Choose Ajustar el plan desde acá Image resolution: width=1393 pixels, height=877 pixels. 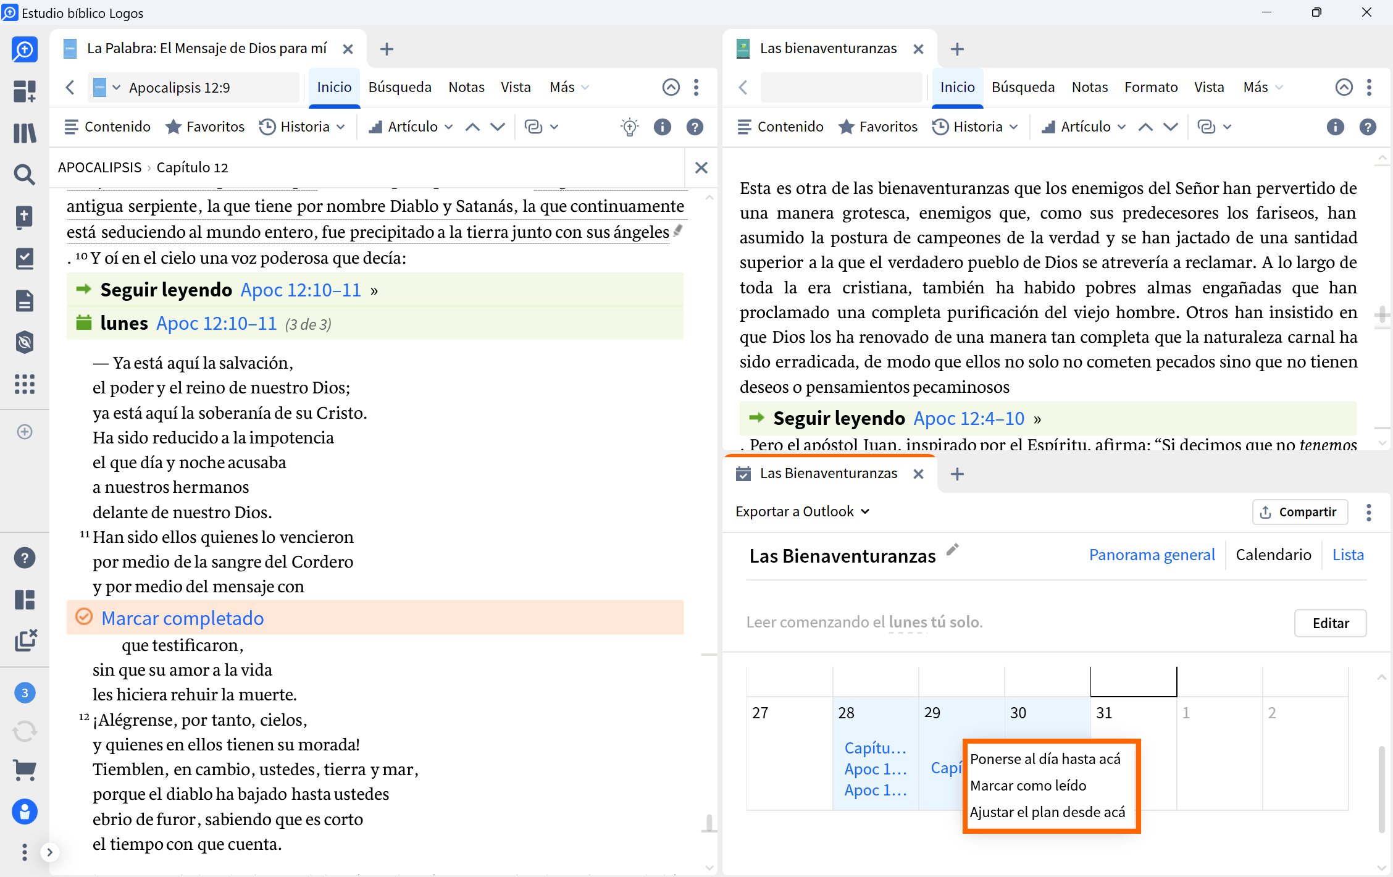(1047, 812)
